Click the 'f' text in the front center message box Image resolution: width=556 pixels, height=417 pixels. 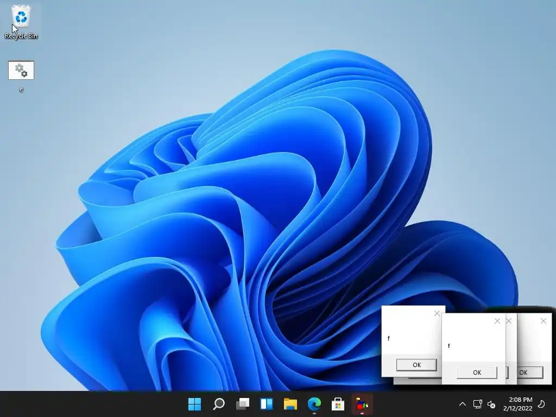pyautogui.click(x=449, y=346)
